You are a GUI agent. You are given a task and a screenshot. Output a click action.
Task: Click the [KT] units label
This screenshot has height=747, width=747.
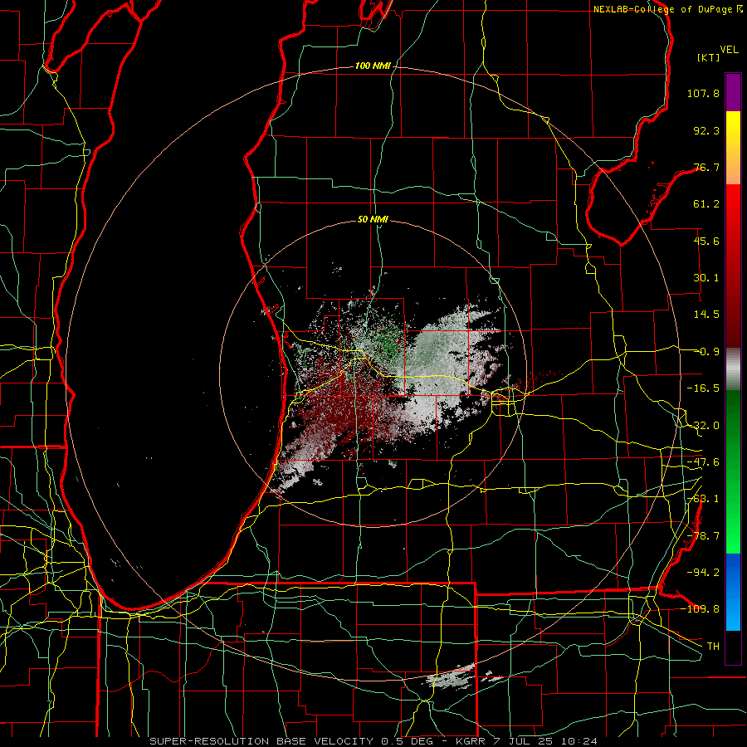tap(709, 57)
